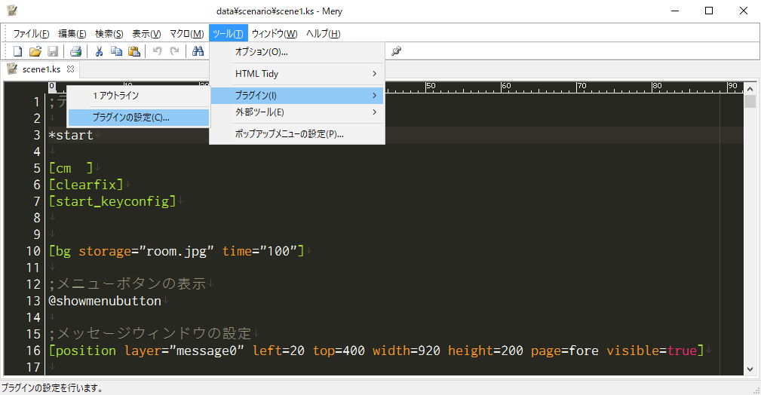Select オプション(O)... menu entry
The height and width of the screenshot is (395, 761).
[x=297, y=52]
